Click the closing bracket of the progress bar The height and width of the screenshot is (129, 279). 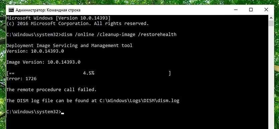[x=170, y=73]
